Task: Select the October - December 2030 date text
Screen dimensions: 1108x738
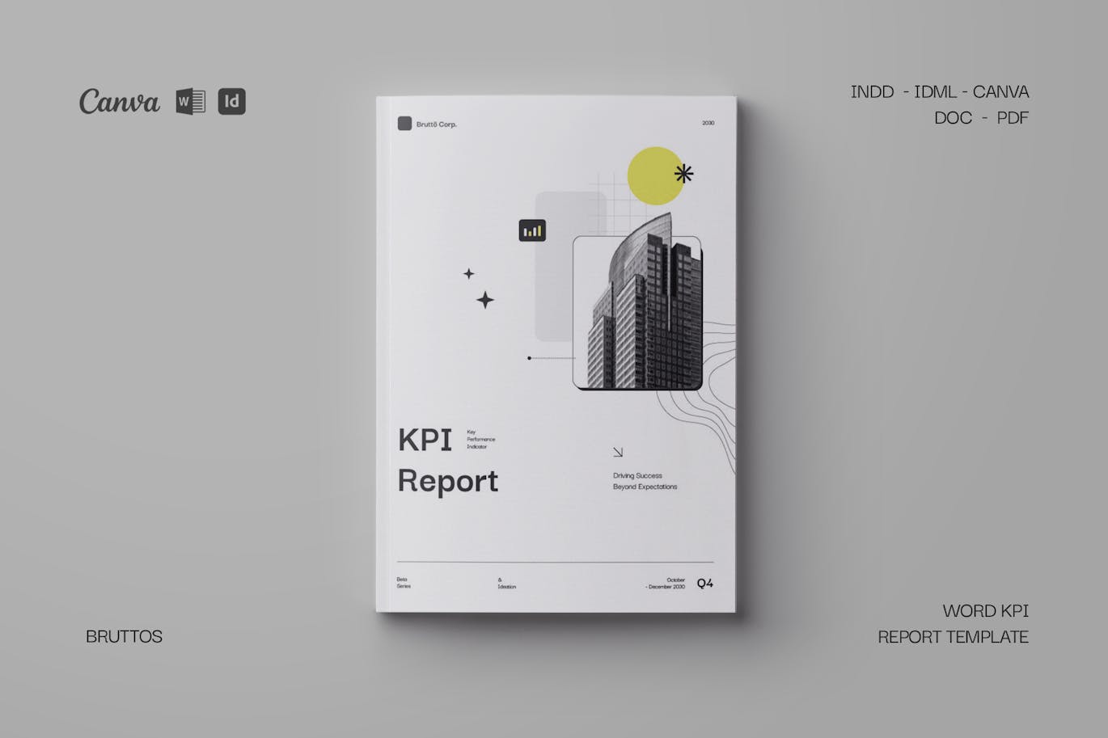Action: point(665,583)
